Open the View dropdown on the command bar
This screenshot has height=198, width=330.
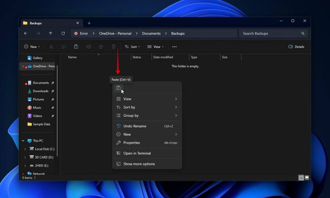[x=155, y=47]
